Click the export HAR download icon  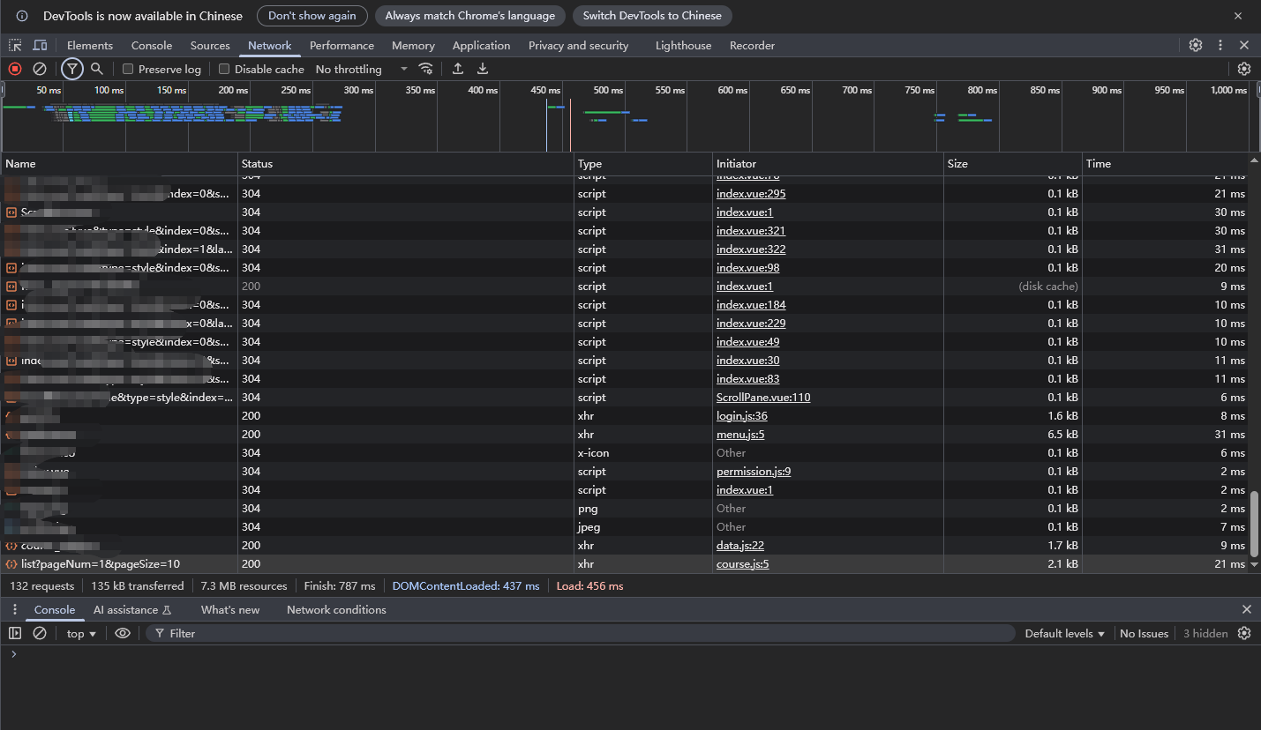tap(483, 69)
